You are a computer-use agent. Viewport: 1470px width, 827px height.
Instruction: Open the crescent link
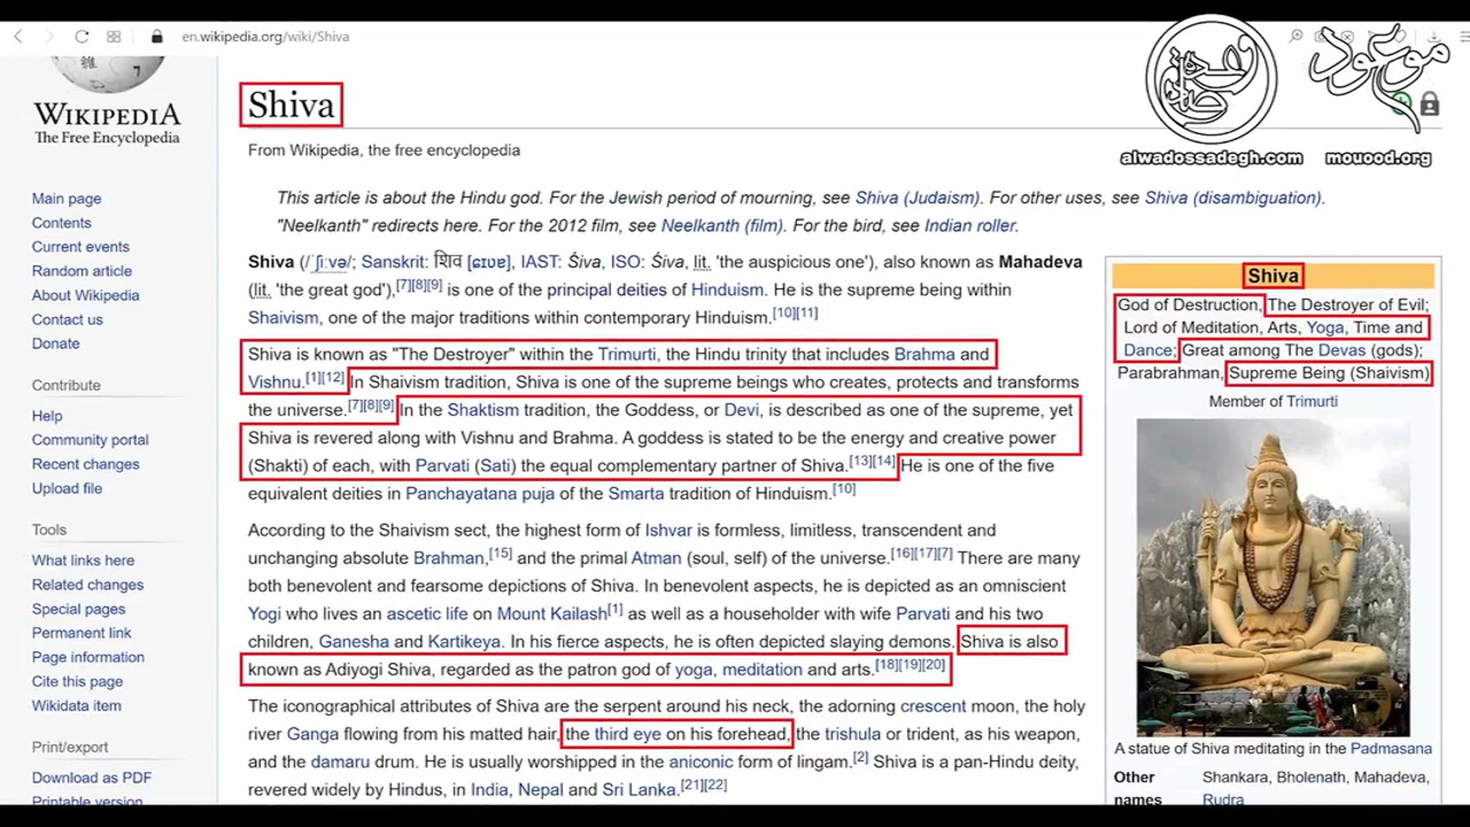[933, 706]
